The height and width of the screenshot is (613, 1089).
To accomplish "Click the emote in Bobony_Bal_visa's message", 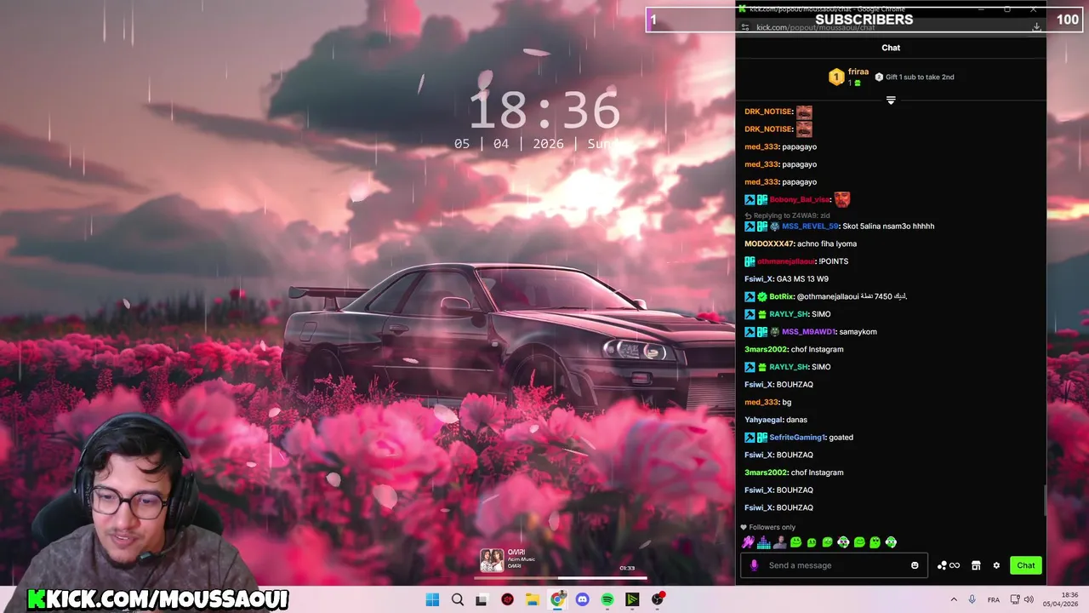I will tap(841, 199).
